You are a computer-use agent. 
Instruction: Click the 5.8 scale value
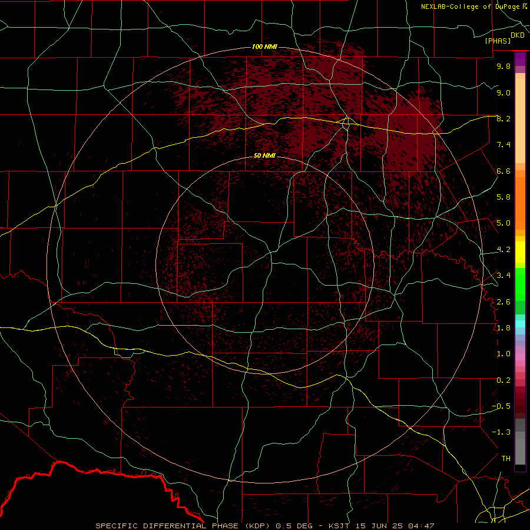pyautogui.click(x=503, y=197)
